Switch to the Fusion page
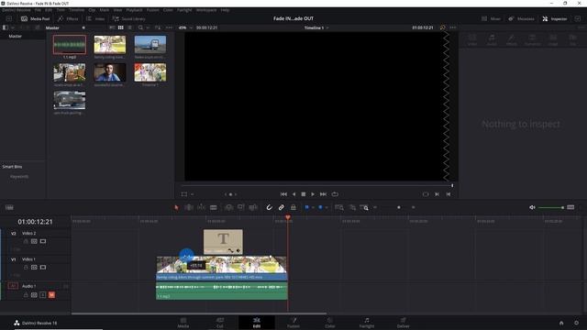Viewport: 587px width, 330px height. click(x=293, y=323)
